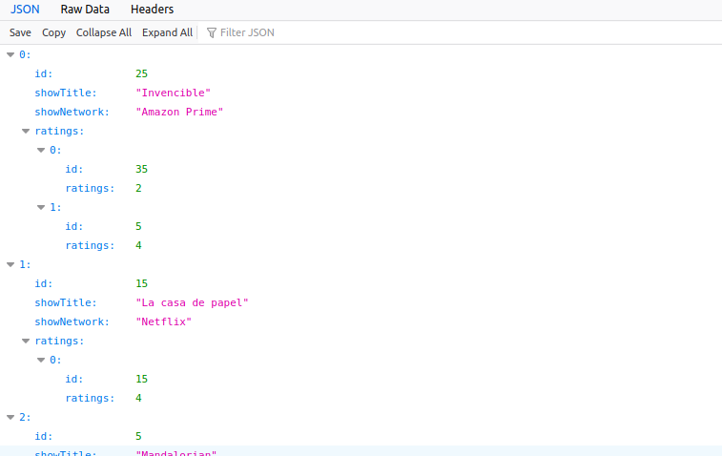This screenshot has height=456, width=722.
Task: Switch to the JSON tab
Action: (25, 10)
